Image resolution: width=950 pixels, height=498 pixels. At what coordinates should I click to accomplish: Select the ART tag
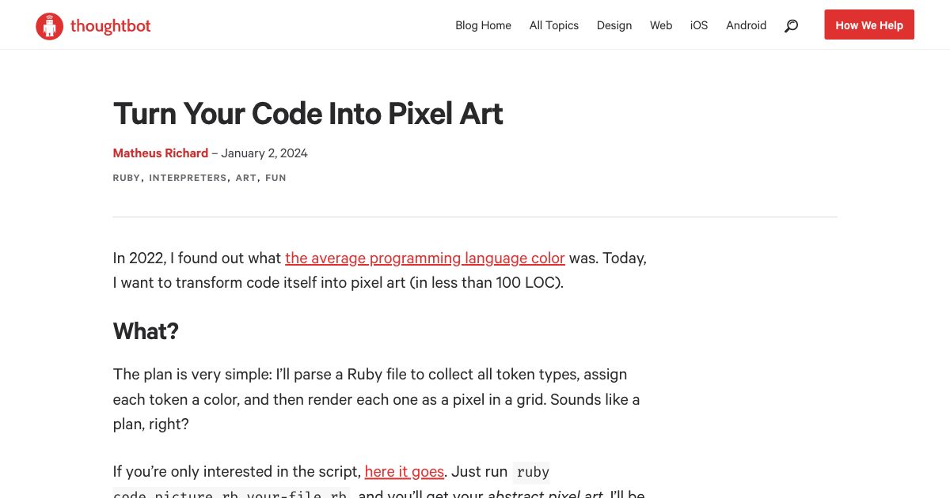[x=246, y=177]
